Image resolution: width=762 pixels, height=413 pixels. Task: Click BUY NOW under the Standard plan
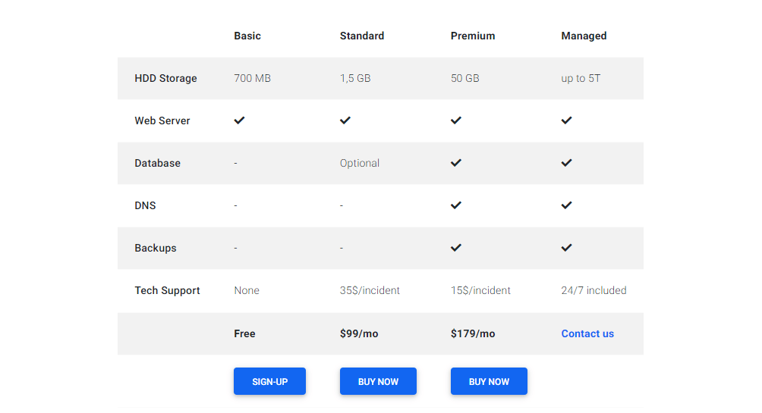378,381
